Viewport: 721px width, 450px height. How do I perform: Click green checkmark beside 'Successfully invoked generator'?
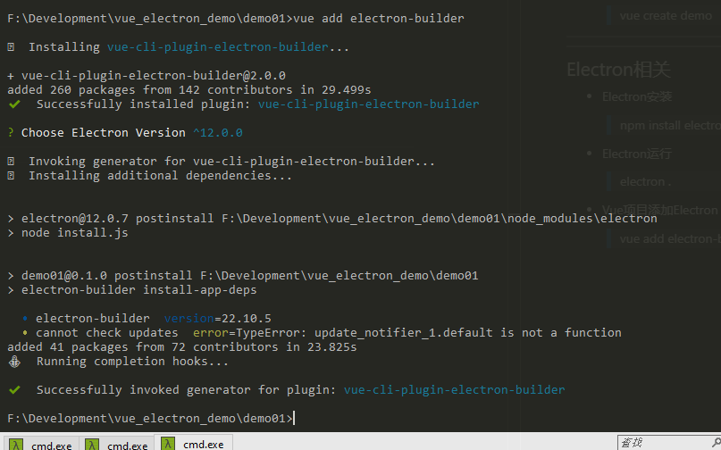pos(14,390)
